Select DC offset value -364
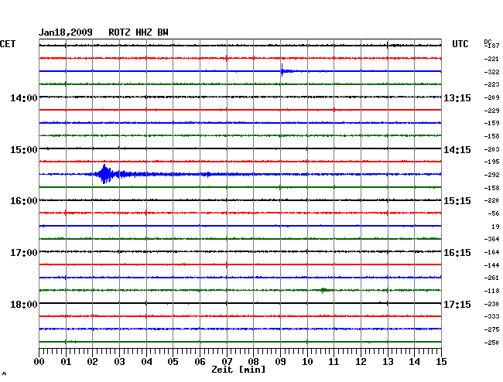 (491, 239)
